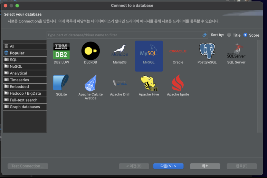This screenshot has width=267, height=178.
Task: Click the 취소 cancel button
Action: (205, 166)
